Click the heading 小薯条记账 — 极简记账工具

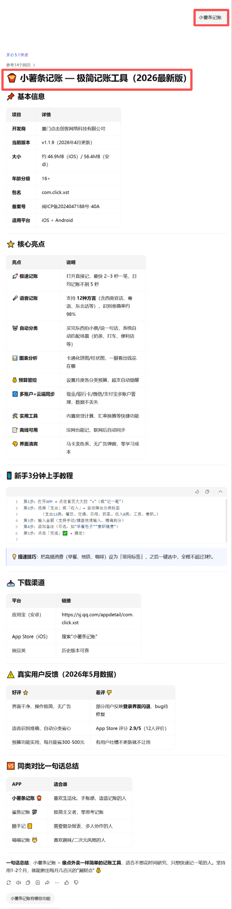pos(97,78)
